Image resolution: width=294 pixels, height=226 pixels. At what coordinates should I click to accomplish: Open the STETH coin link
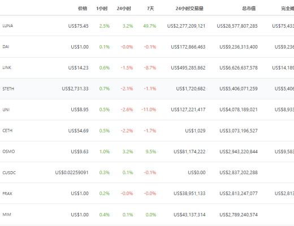(x=8, y=89)
